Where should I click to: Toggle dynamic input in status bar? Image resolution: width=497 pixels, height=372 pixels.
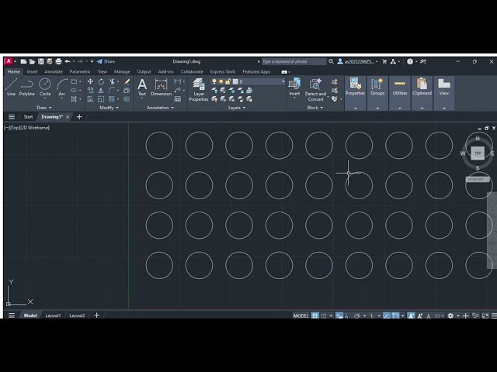click(x=339, y=315)
